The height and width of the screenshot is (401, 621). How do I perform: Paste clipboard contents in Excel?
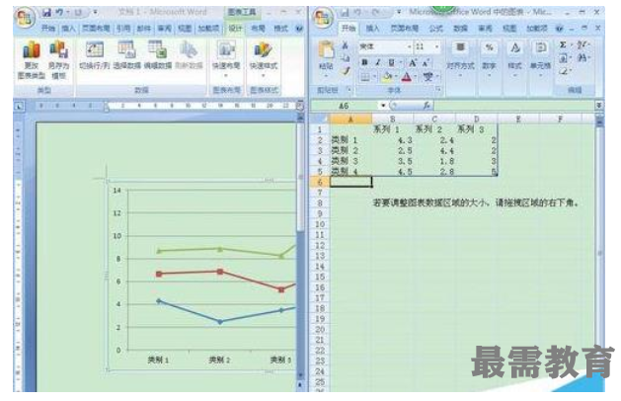pyautogui.click(x=326, y=59)
